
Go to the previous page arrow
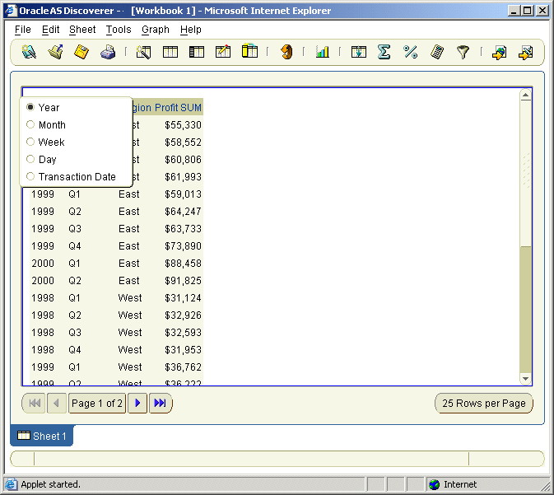pyautogui.click(x=57, y=403)
